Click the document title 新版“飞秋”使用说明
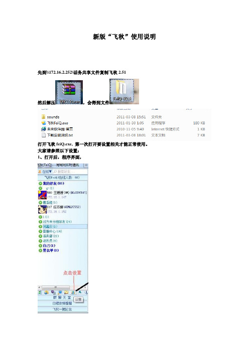Screen dimensions: 249x352 click(125, 37)
